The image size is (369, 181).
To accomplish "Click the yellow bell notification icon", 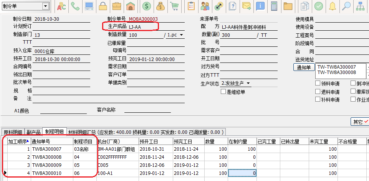I will 333,6.
